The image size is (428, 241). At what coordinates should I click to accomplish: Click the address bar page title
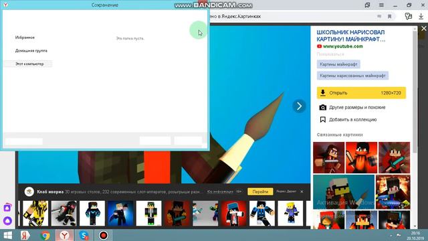click(x=235, y=16)
